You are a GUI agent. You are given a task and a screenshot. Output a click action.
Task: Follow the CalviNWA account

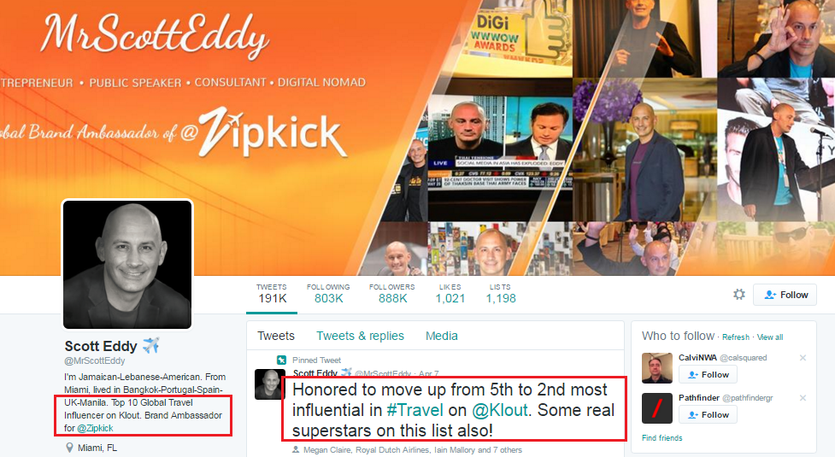[x=708, y=374]
